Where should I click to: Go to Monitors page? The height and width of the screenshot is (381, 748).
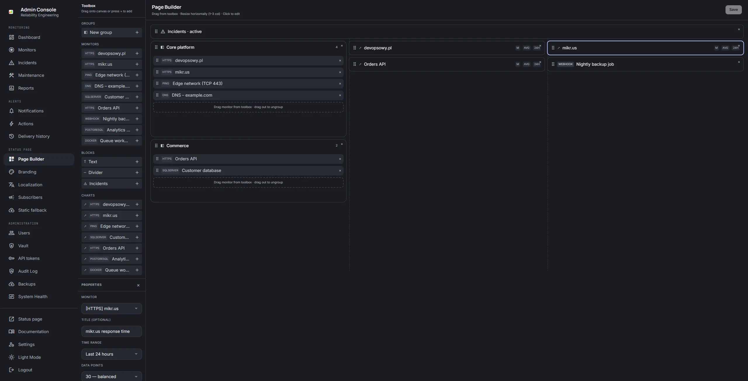pyautogui.click(x=39, y=50)
